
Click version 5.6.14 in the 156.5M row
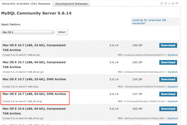pyautogui.click(x=114, y=45)
